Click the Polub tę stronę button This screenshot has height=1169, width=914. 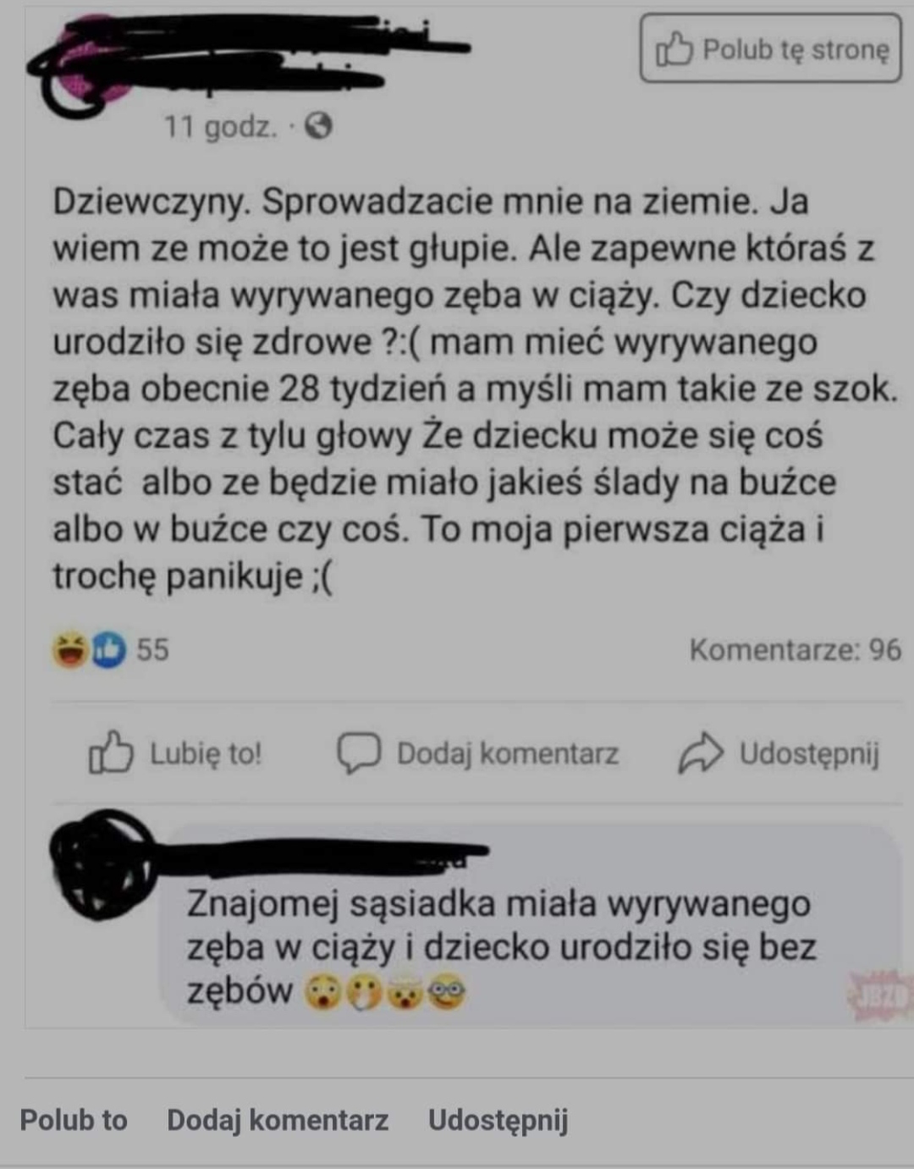click(770, 49)
